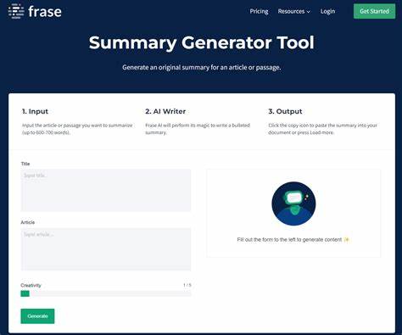Adjust the Creativity slider
402x335 pixels.
[x=106, y=293]
